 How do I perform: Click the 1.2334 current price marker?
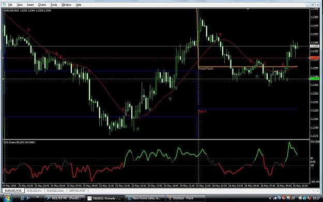pos(315,46)
